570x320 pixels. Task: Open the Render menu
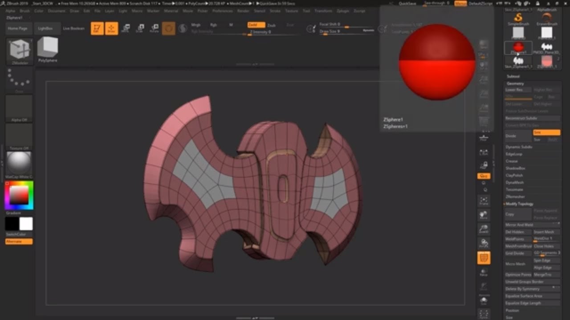point(243,11)
